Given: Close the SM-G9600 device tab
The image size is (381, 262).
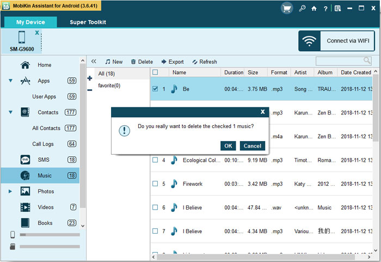Looking at the screenshot, I should point(37,33).
